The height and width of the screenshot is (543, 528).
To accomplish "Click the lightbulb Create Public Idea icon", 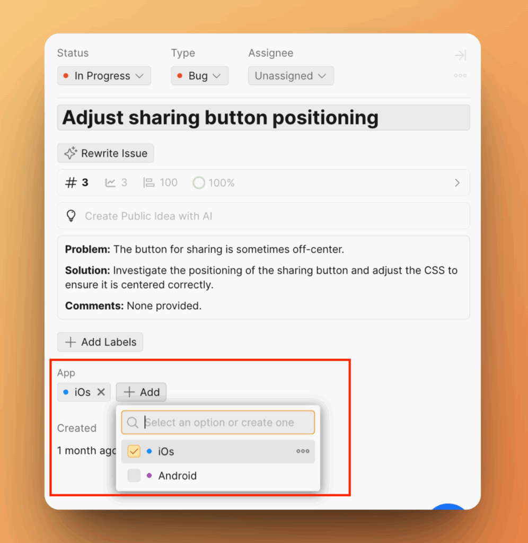I will (71, 216).
